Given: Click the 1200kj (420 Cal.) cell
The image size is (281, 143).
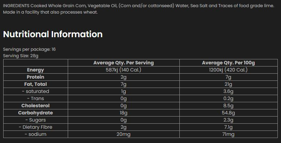Looking at the screenshot, I should pyautogui.click(x=228, y=70).
